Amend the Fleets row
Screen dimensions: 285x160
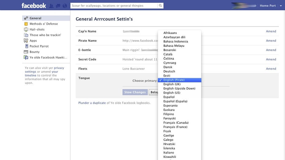click(271, 69)
